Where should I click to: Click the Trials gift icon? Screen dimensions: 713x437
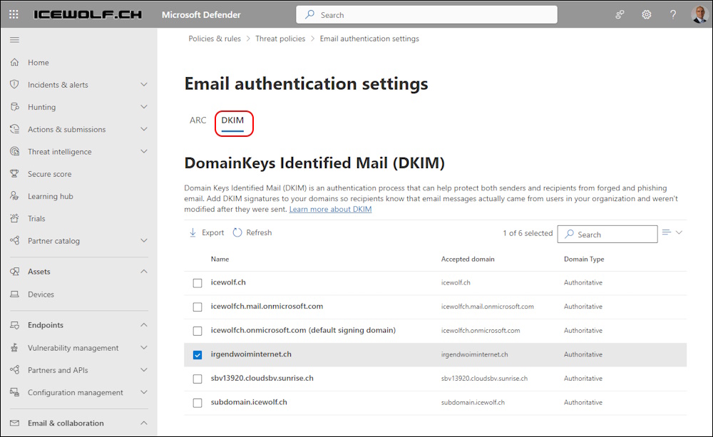[x=14, y=218]
